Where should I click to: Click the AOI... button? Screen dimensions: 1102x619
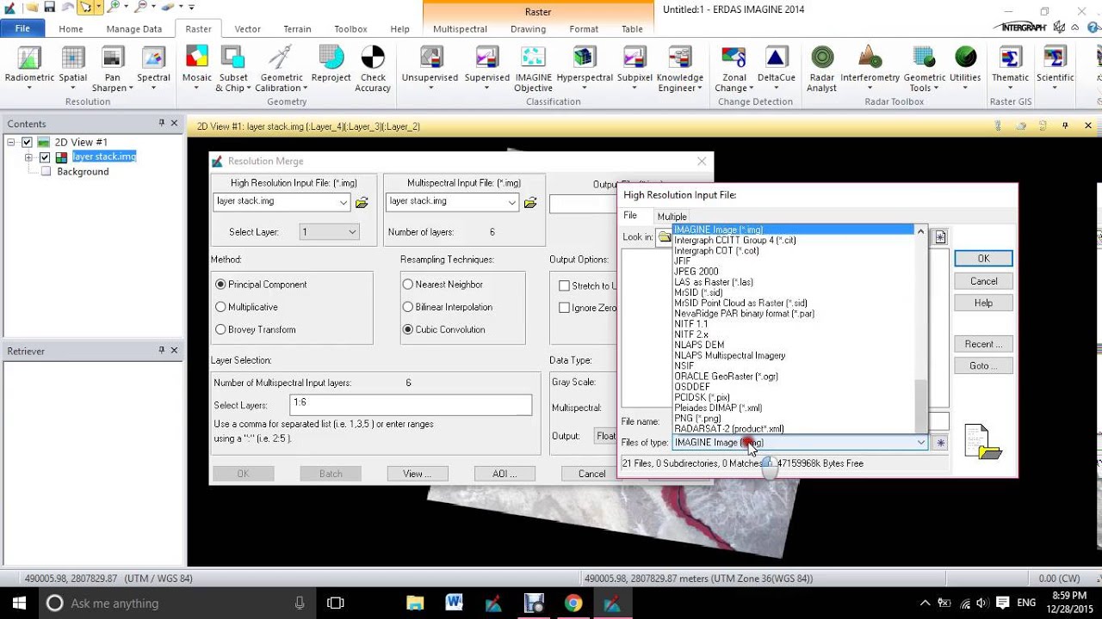coord(505,474)
